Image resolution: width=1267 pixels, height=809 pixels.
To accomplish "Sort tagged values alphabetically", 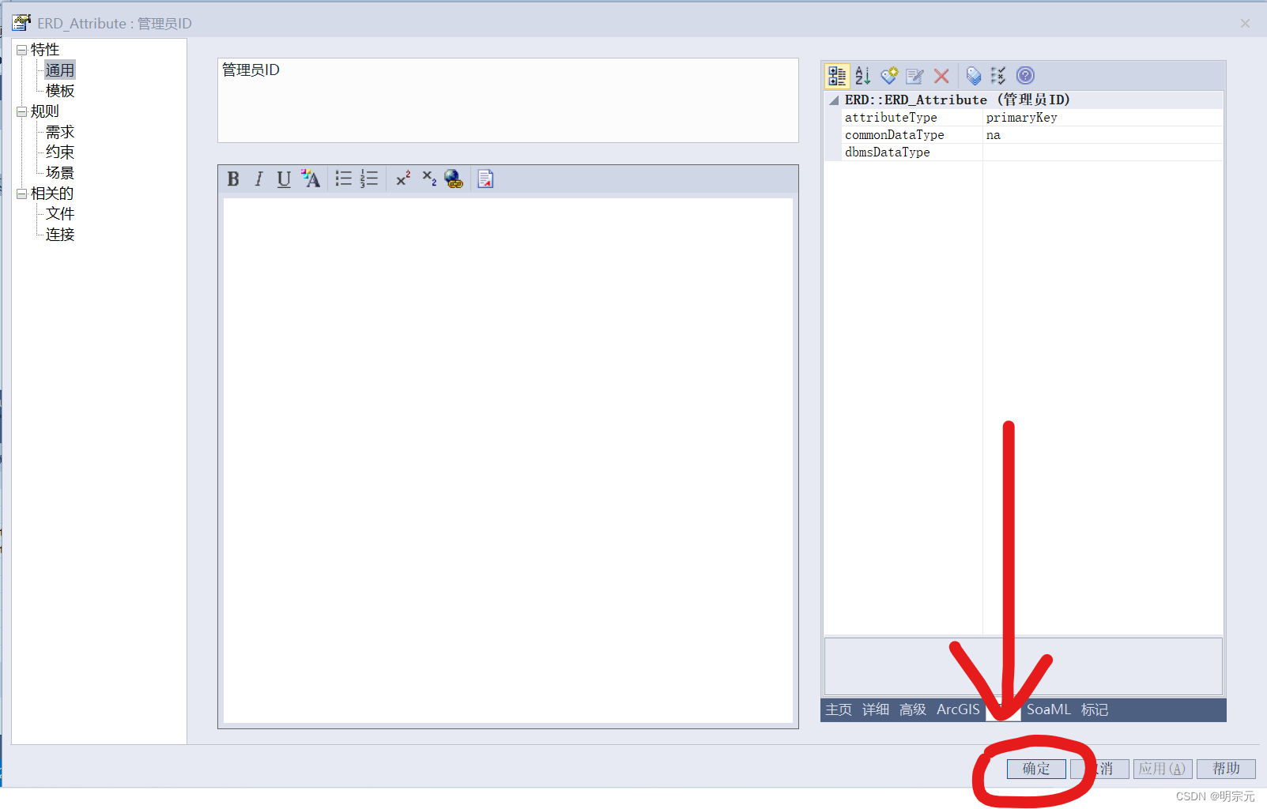I will point(862,76).
